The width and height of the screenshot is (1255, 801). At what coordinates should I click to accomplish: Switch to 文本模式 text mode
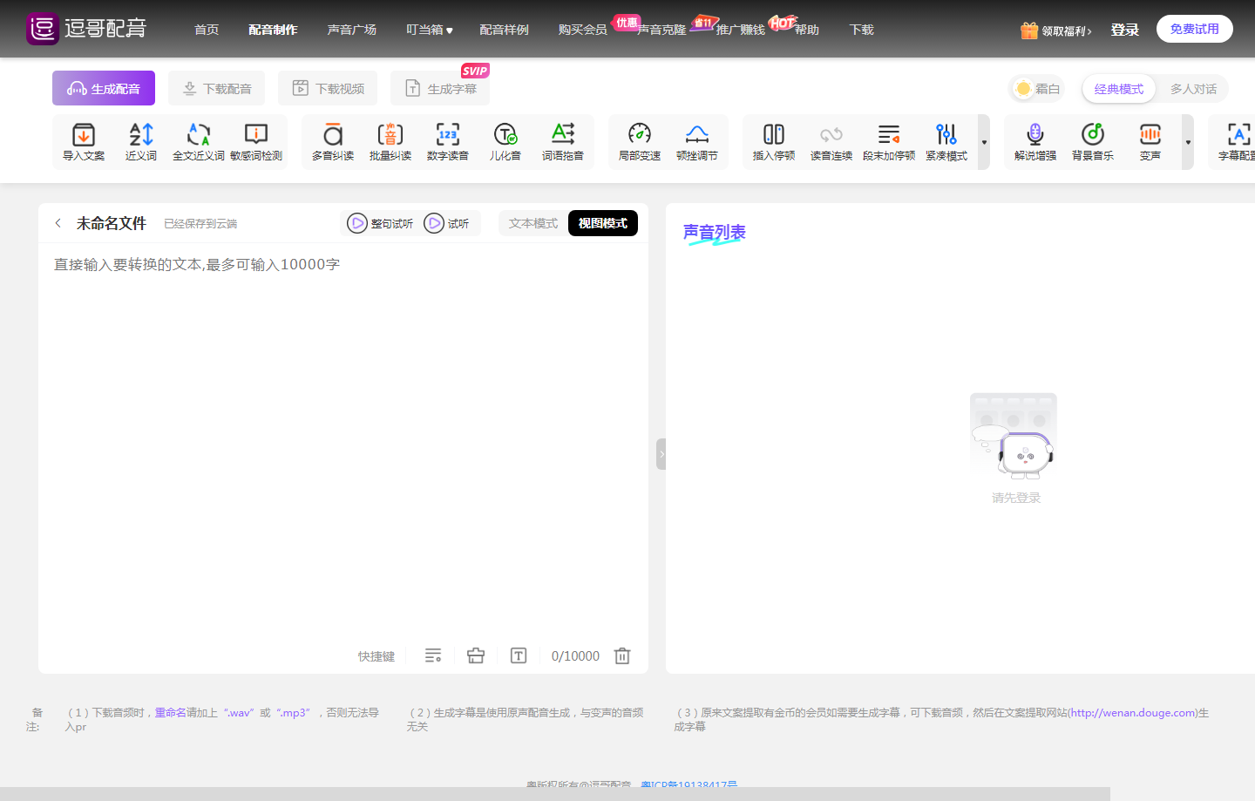click(533, 223)
